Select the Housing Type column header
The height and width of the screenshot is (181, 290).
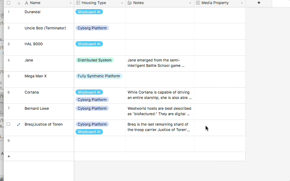pos(100,3)
